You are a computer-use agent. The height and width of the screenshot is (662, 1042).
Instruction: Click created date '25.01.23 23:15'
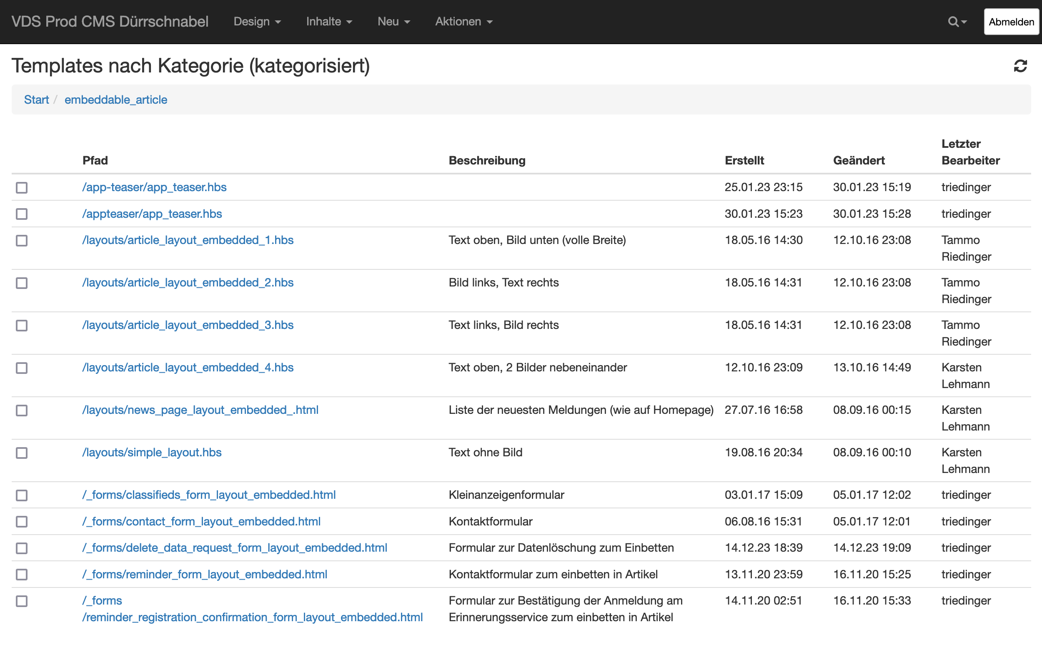click(x=763, y=187)
